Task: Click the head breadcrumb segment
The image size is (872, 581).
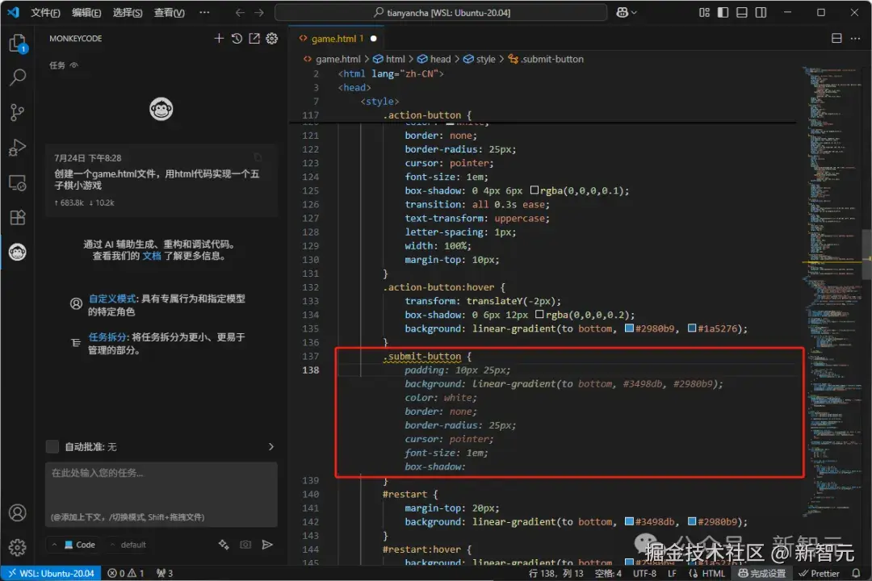Action: pyautogui.click(x=434, y=59)
